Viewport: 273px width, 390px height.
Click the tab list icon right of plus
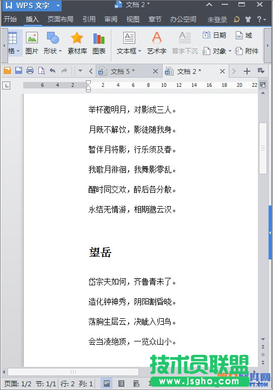[x=261, y=71]
